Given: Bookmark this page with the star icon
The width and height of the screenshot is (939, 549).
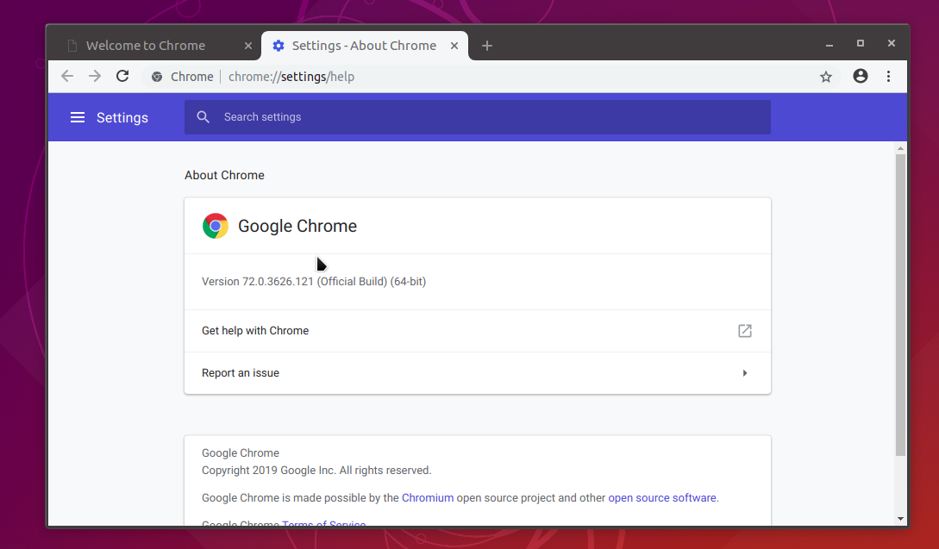Looking at the screenshot, I should coord(826,77).
